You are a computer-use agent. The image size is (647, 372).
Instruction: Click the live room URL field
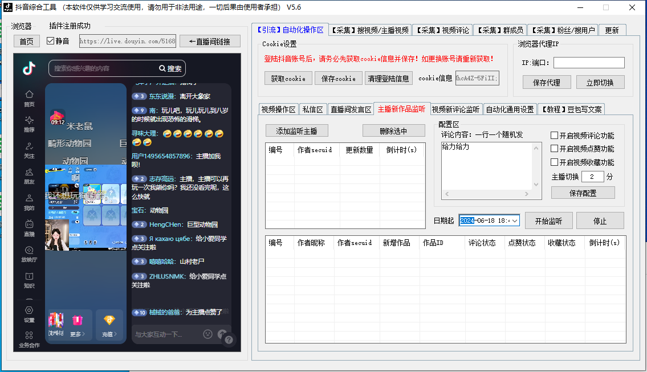128,41
